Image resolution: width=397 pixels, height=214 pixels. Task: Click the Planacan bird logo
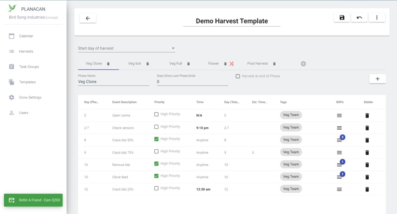tap(12, 8)
